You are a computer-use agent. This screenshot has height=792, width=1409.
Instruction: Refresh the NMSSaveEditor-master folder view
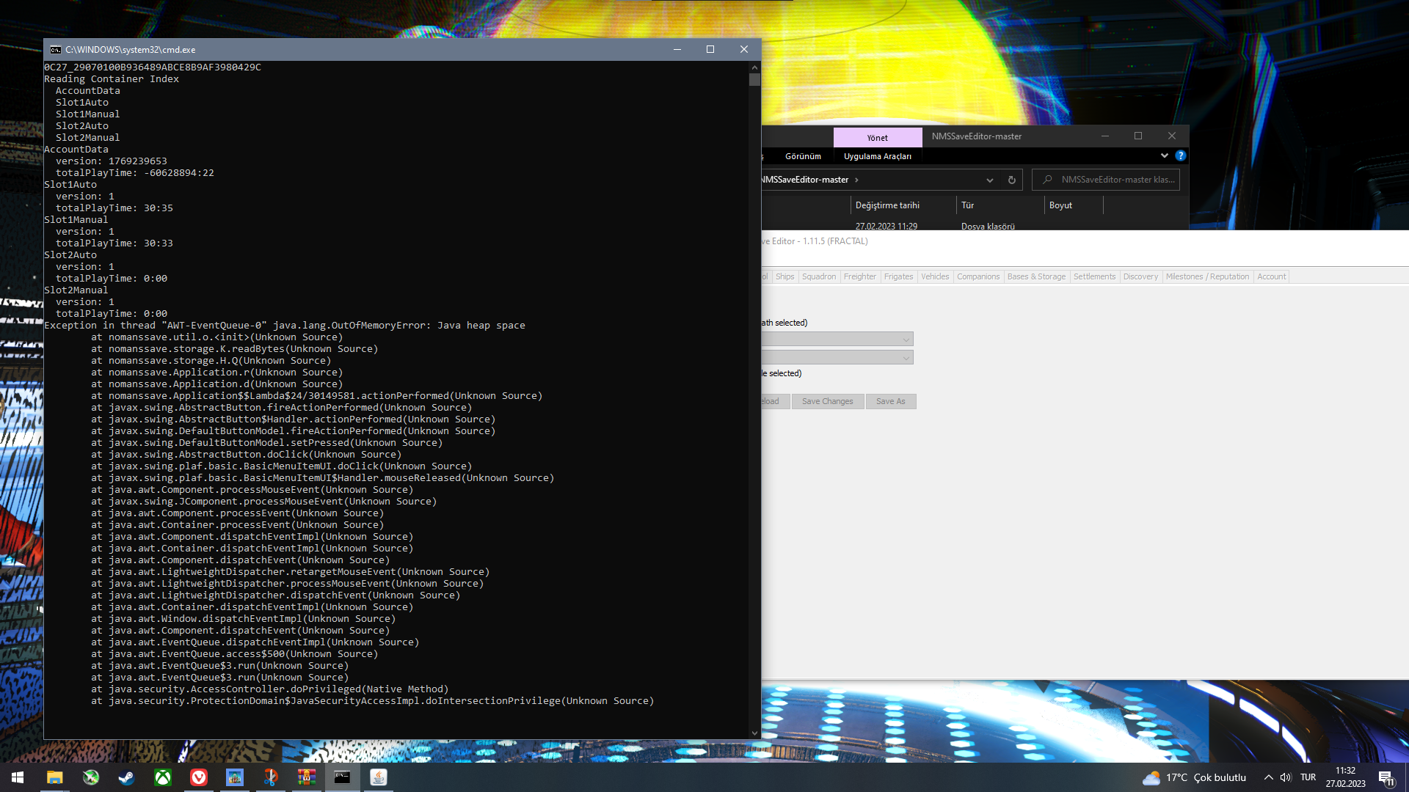[x=1011, y=180]
